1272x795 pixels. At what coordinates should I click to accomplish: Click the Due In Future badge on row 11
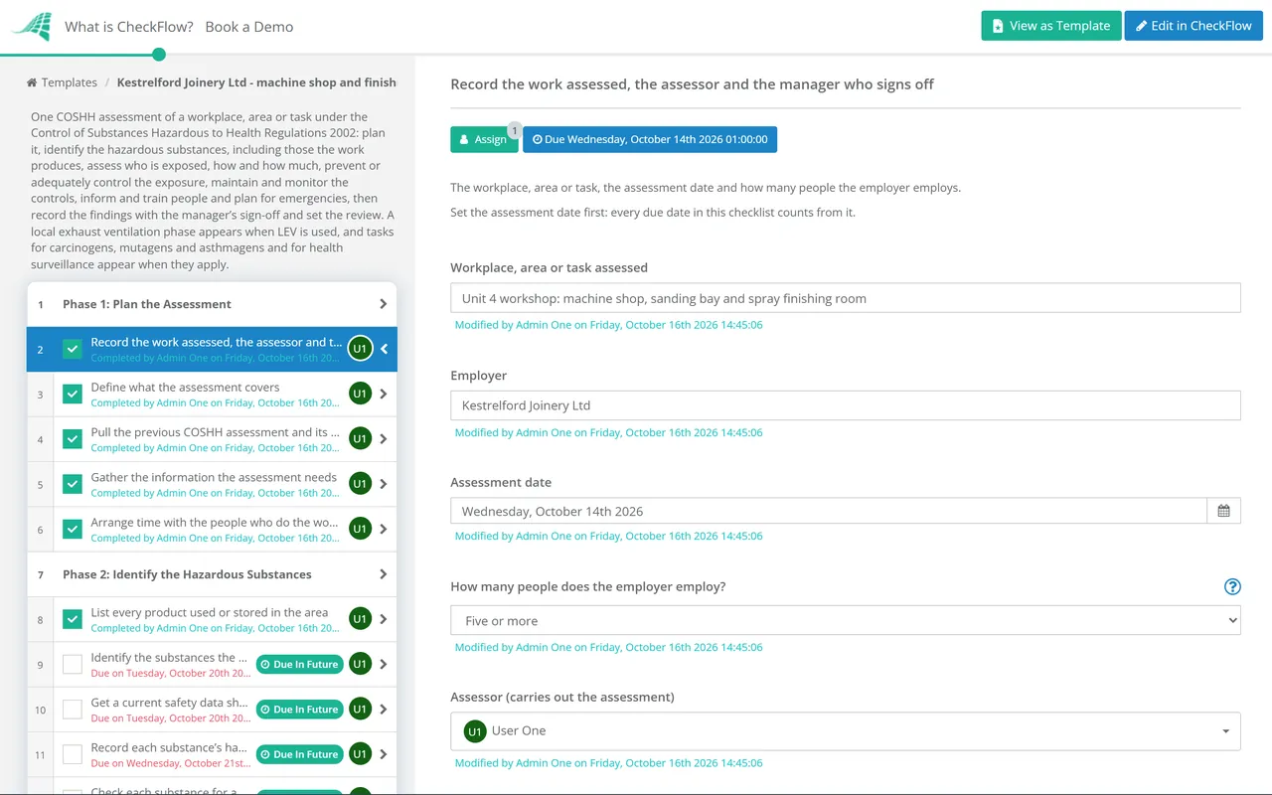[299, 754]
